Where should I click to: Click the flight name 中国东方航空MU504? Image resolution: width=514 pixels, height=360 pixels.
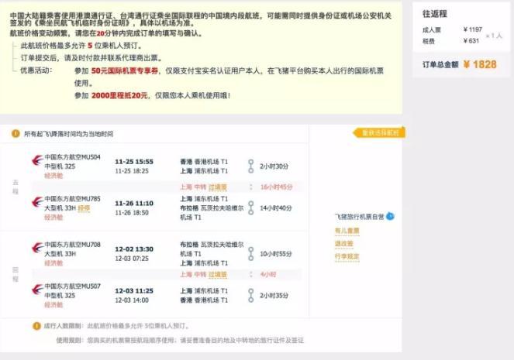72,157
